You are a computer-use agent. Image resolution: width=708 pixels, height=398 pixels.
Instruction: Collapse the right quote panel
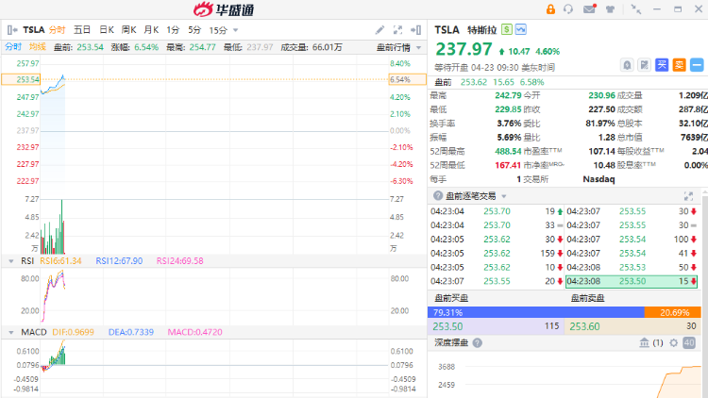417,30
